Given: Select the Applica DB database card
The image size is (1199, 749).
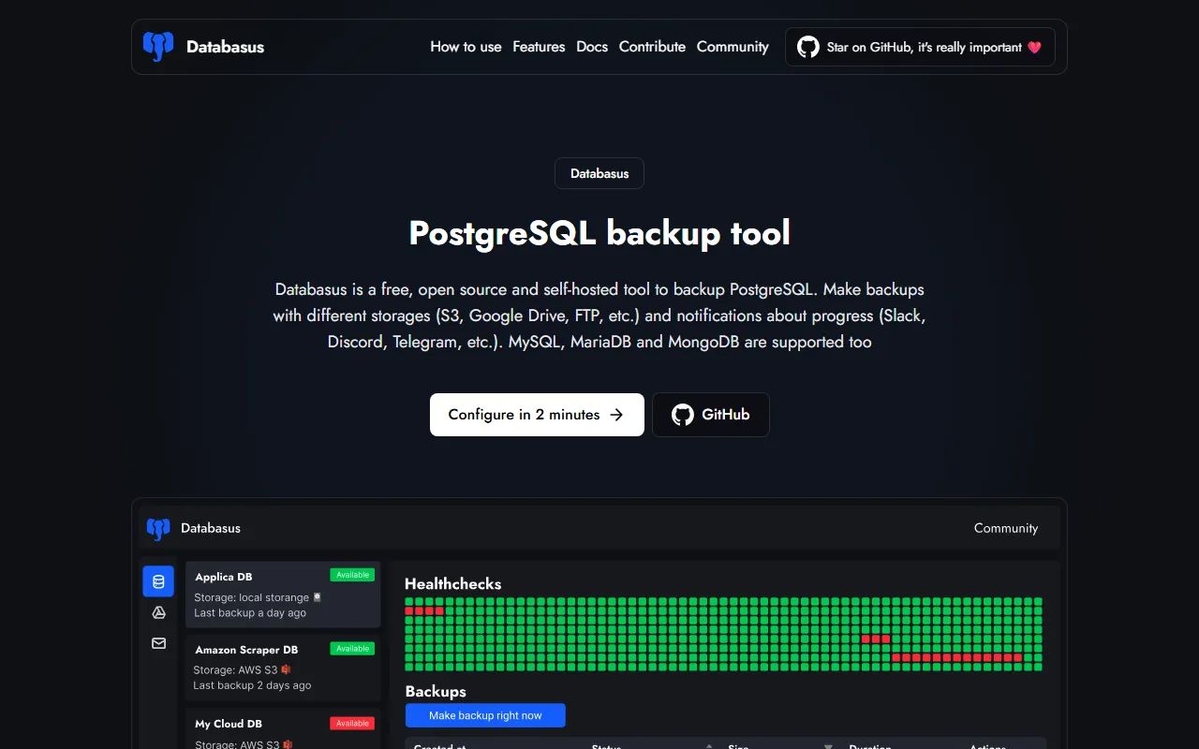Looking at the screenshot, I should [x=283, y=595].
